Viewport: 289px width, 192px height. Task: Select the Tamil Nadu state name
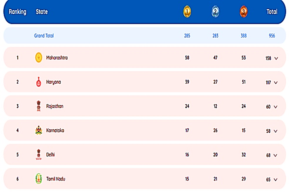tap(56, 179)
